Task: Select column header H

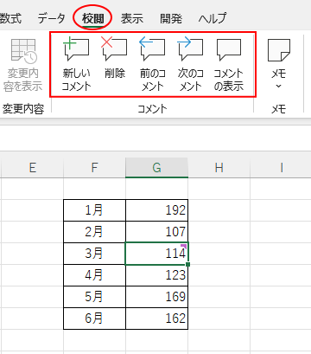Action: pos(219,168)
